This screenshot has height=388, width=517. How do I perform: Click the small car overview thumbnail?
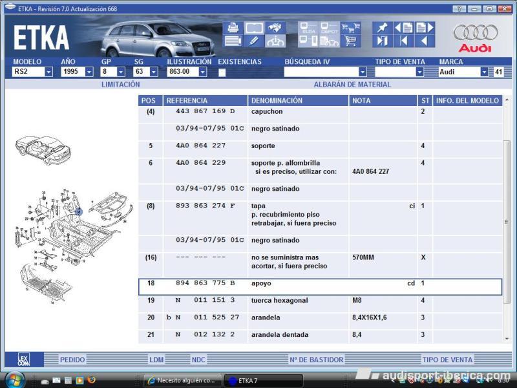(x=43, y=150)
